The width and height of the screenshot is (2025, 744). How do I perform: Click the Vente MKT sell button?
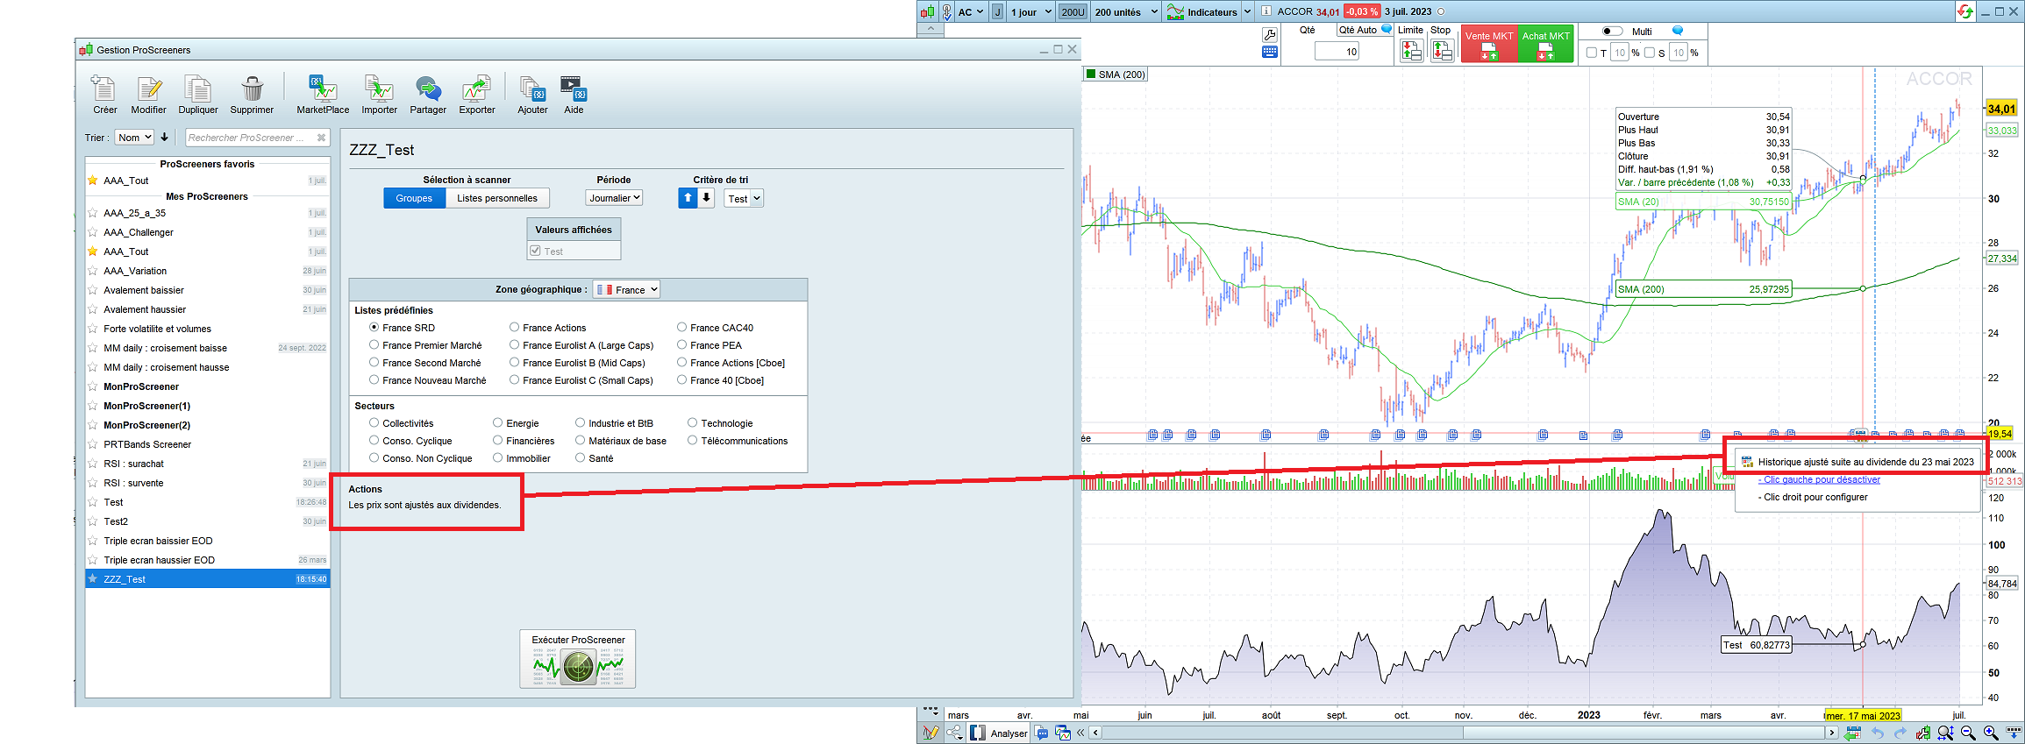(x=1489, y=44)
